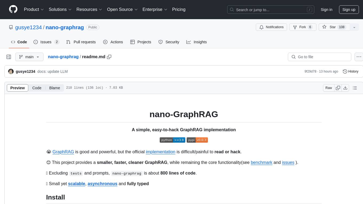Open the benchmark link
Screen dimensions: 363x204
pyautogui.click(x=262, y=162)
